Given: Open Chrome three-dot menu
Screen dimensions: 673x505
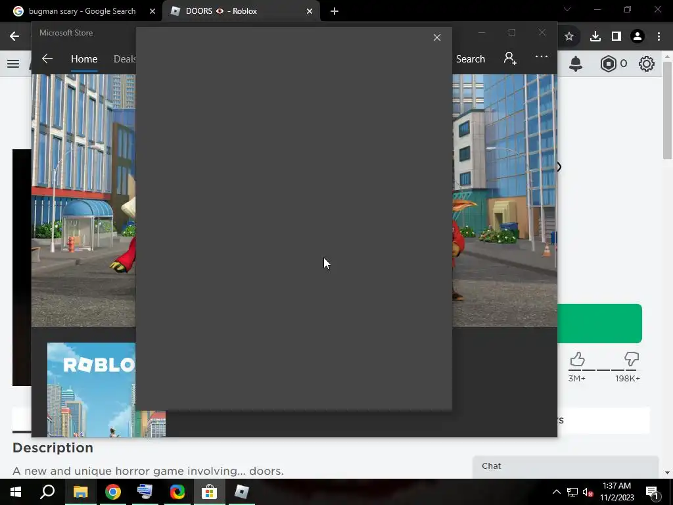Looking at the screenshot, I should tap(659, 37).
